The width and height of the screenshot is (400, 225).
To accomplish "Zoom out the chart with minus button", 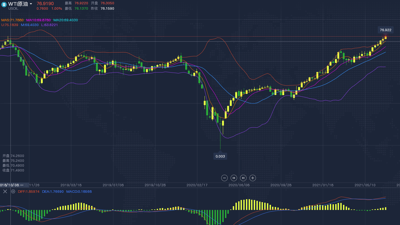I will (x=224, y=178).
